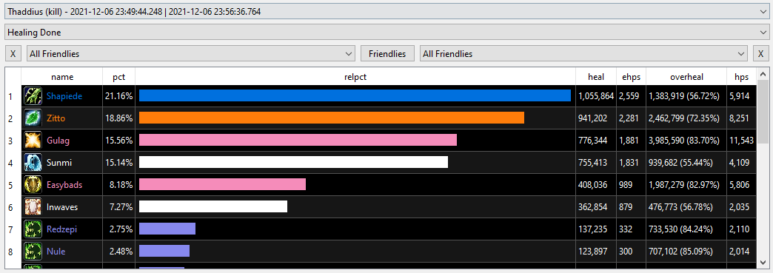Sort by the hps column header
This screenshot has width=773, height=273.
coord(741,77)
